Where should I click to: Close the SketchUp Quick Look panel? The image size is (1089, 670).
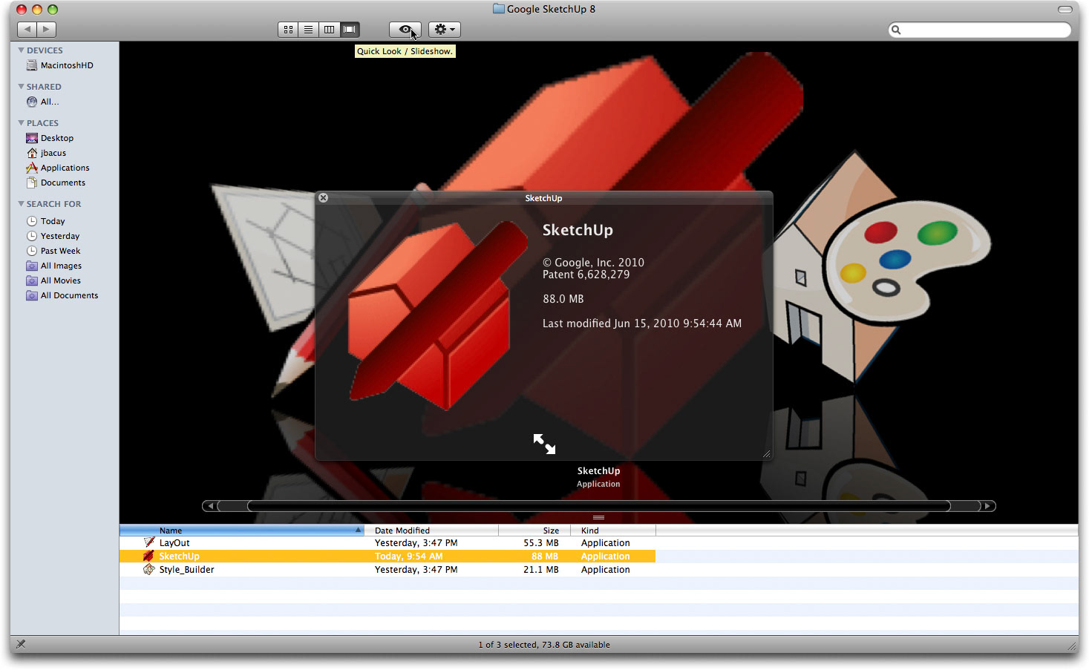323,198
